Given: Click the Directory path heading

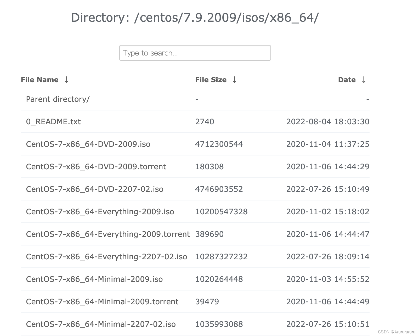Looking at the screenshot, I should click(x=195, y=18).
